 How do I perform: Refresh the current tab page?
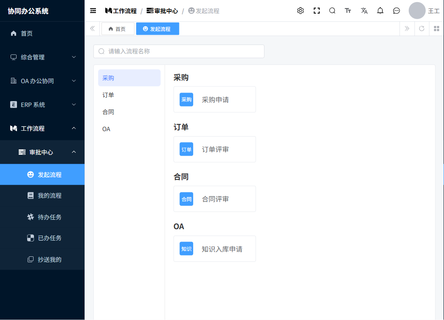[422, 28]
